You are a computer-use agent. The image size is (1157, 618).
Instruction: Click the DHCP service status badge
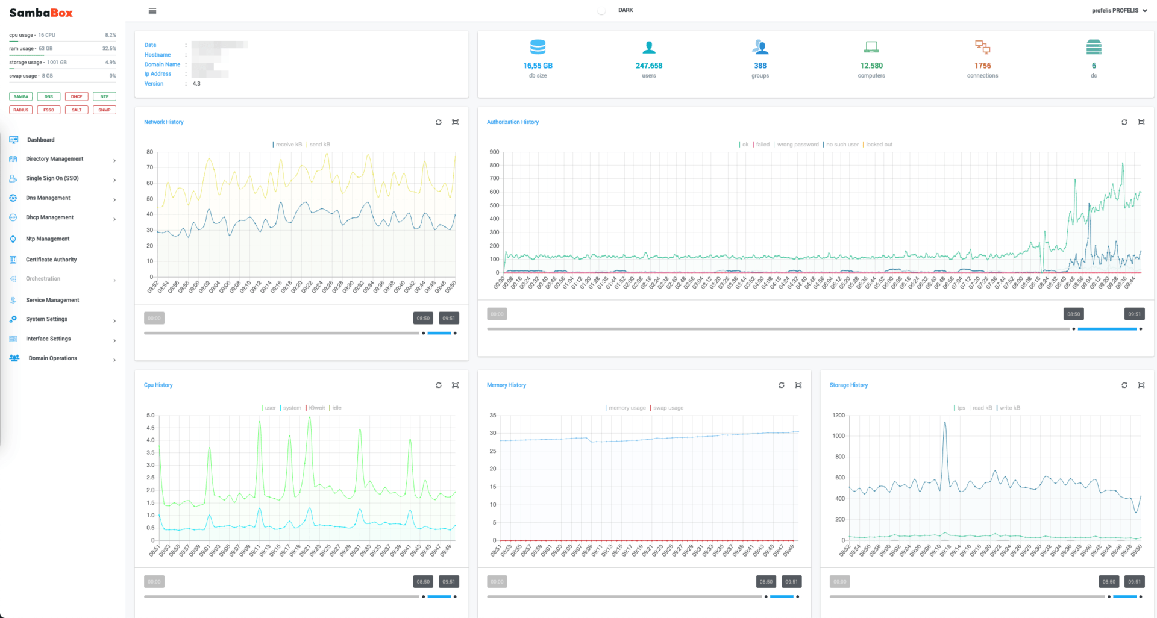pos(76,96)
